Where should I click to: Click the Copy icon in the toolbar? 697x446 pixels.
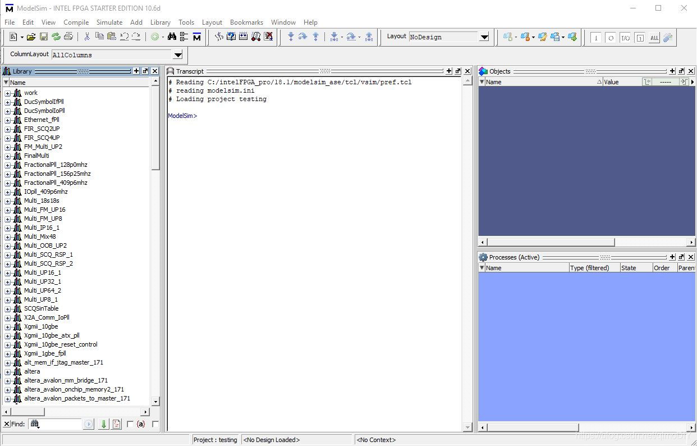(99, 37)
